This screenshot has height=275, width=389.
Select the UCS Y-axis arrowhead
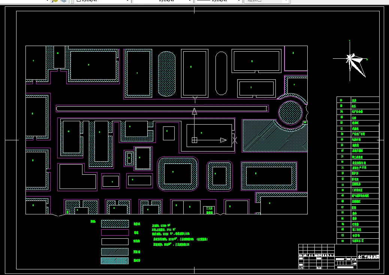pos(194,111)
